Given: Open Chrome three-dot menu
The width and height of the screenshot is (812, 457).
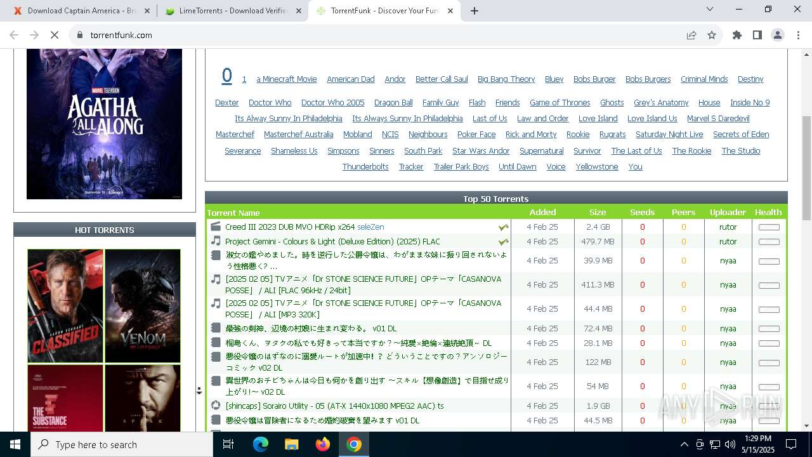Looking at the screenshot, I should 797,35.
